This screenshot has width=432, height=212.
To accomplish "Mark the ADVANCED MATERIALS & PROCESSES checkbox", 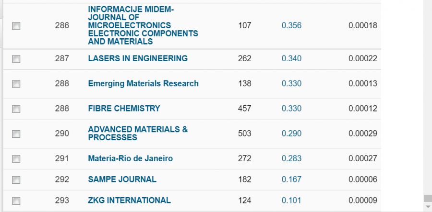I will click(16, 134).
